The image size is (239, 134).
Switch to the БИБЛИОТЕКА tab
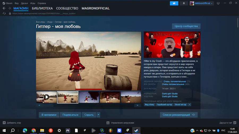tap(42, 8)
